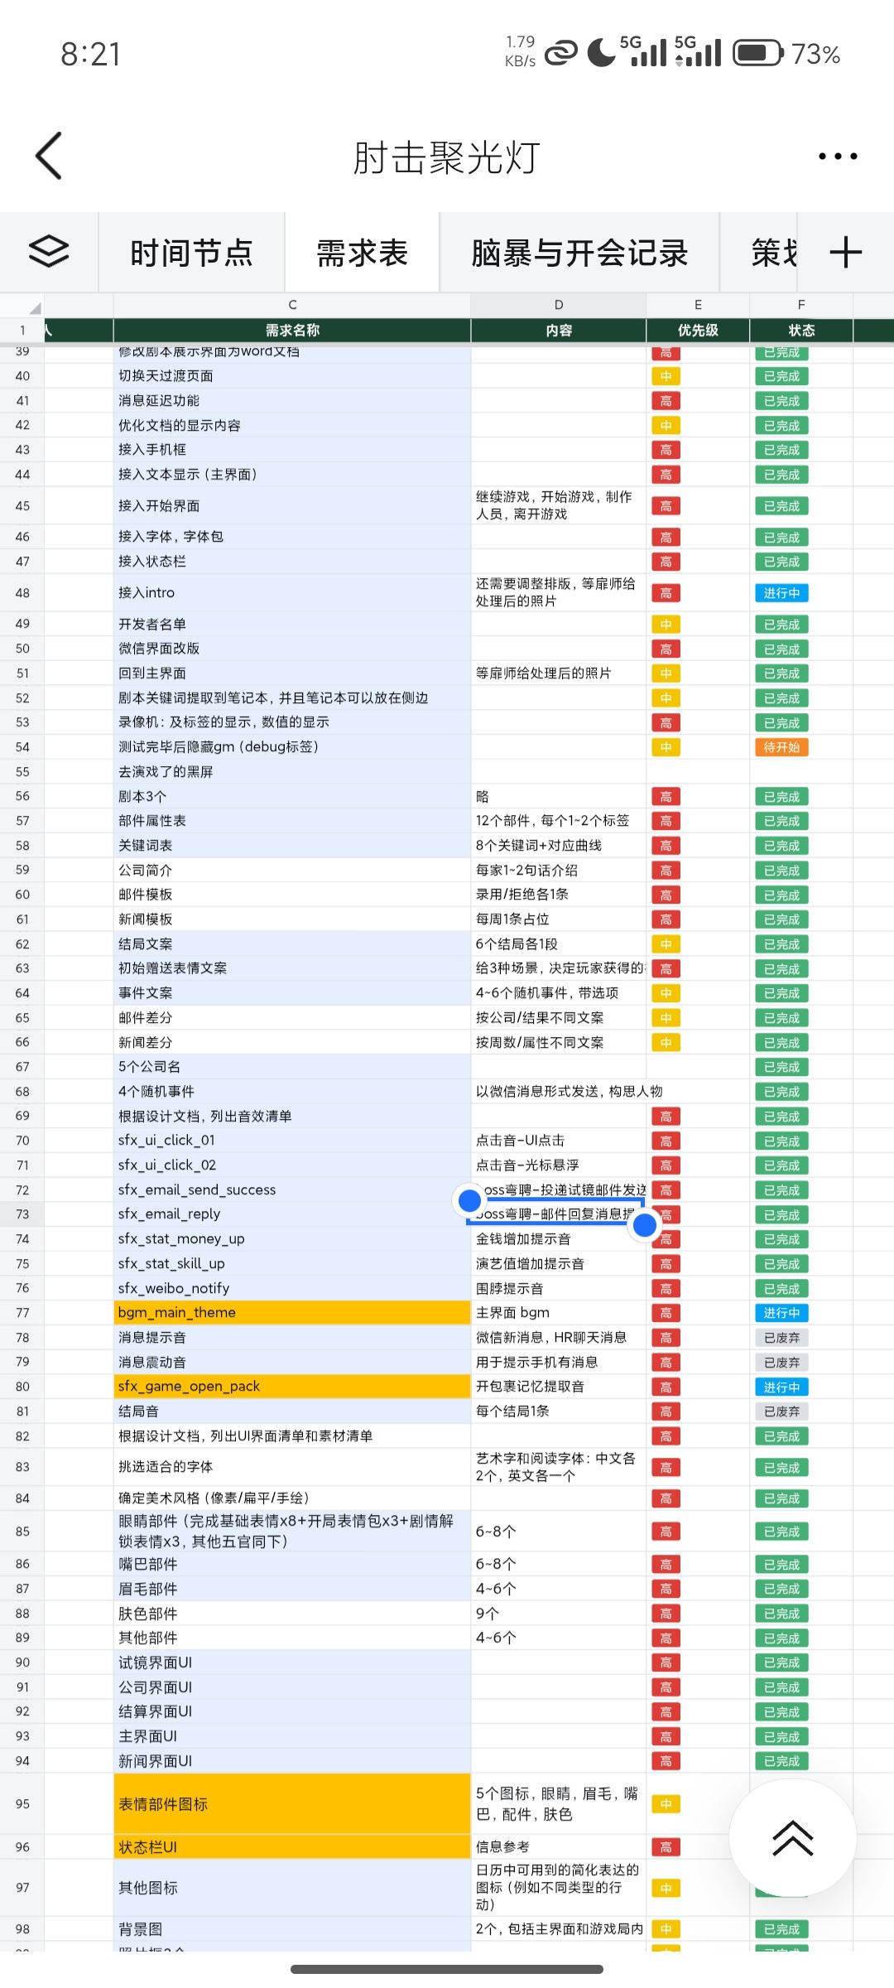
Task: Select the 去演戏了的黑屏 cell
Action: coord(292,772)
